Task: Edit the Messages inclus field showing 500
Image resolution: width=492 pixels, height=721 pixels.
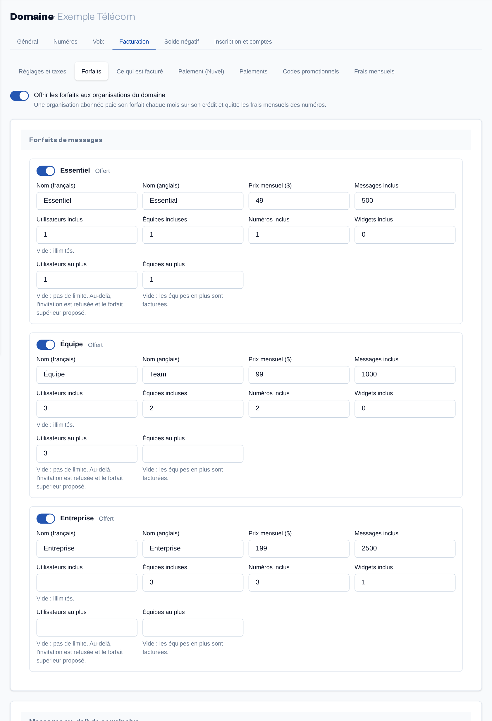Action: click(405, 201)
